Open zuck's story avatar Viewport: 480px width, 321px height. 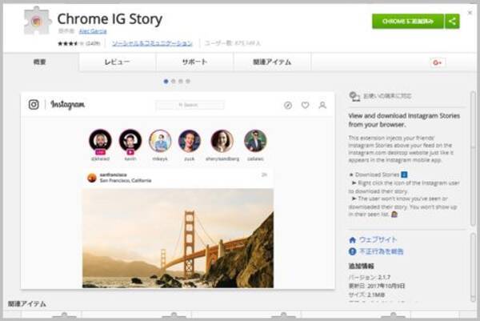point(190,141)
